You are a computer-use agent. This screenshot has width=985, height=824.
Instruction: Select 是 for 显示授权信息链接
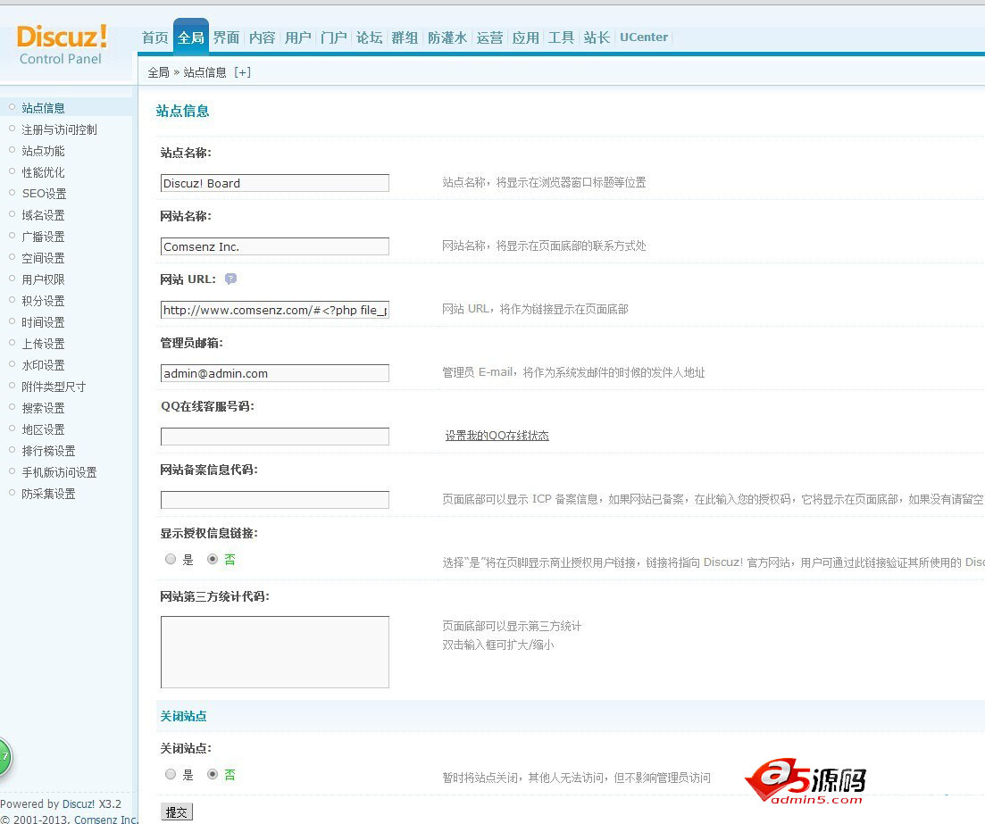(170, 559)
